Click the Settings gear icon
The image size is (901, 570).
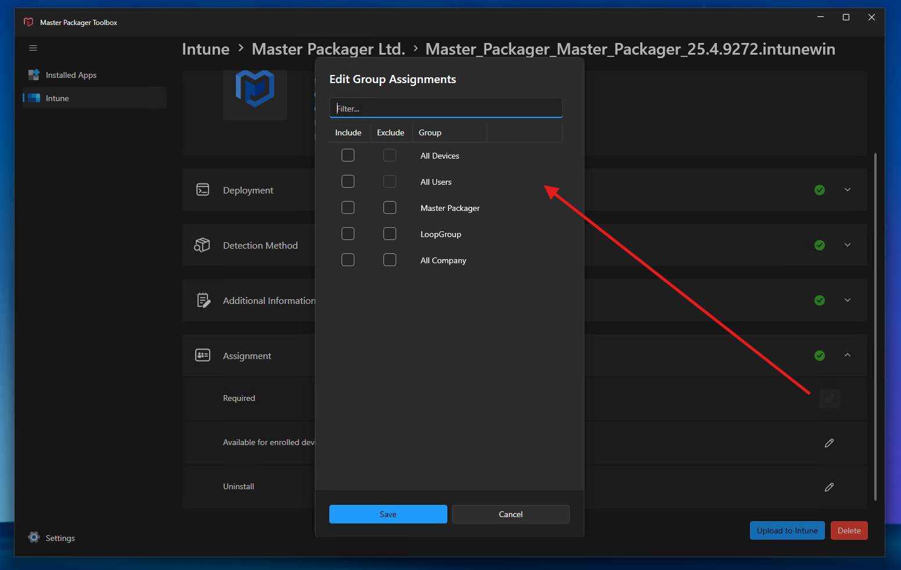34,537
